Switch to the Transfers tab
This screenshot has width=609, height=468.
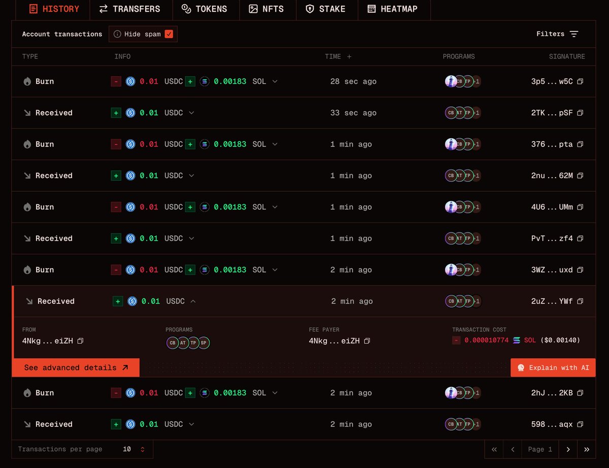point(131,9)
